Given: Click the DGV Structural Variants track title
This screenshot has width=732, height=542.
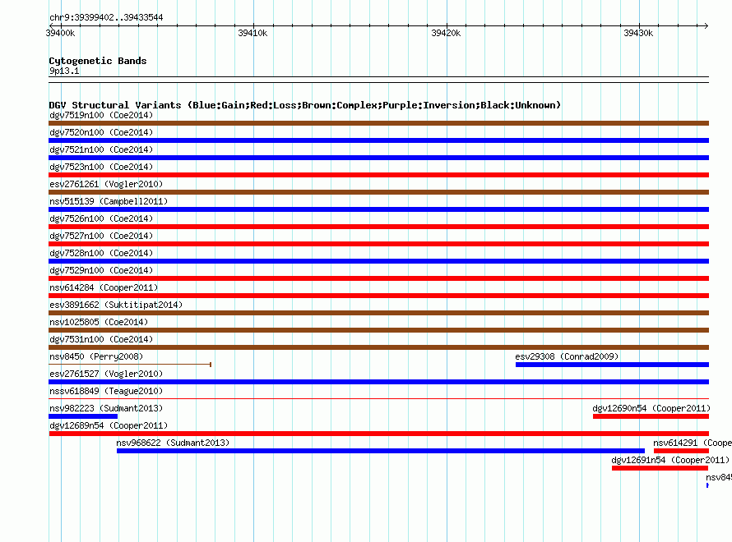Looking at the screenshot, I should (x=305, y=105).
